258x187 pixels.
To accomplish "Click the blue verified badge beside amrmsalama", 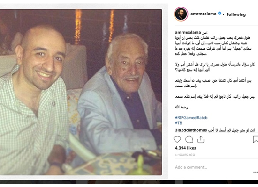I will [220, 14].
